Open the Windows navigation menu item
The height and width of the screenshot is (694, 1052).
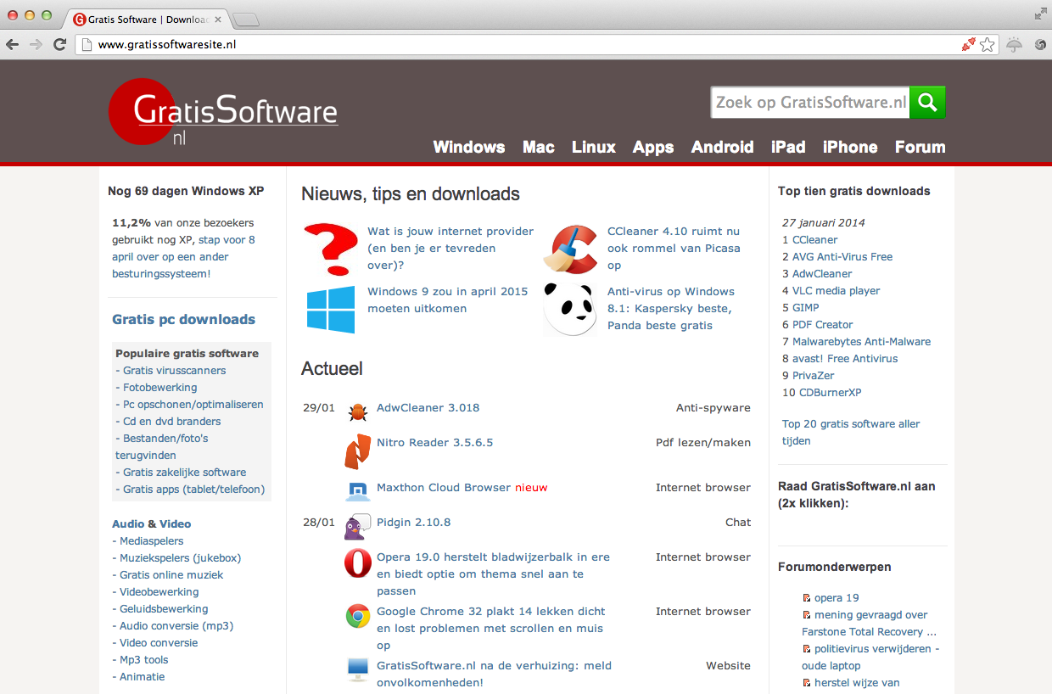tap(469, 147)
